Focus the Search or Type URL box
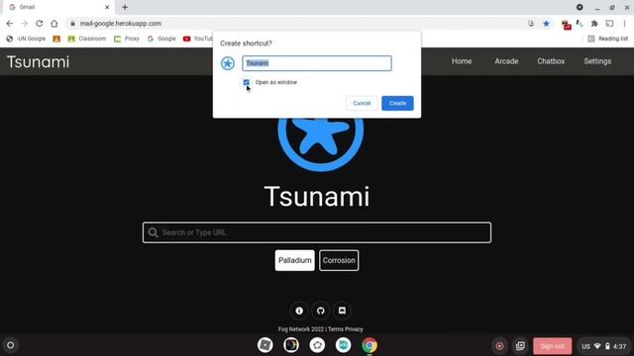Image resolution: width=634 pixels, height=356 pixels. point(317,232)
